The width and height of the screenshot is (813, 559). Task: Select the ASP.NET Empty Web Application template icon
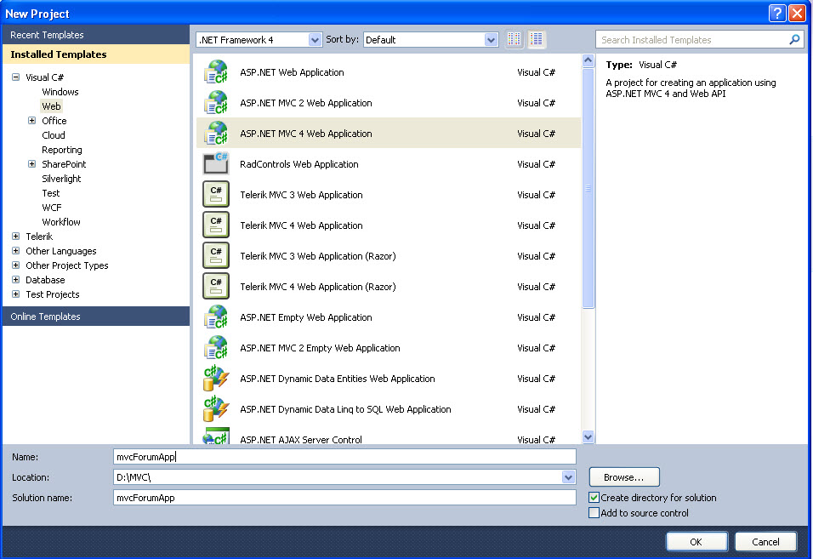[x=216, y=317]
